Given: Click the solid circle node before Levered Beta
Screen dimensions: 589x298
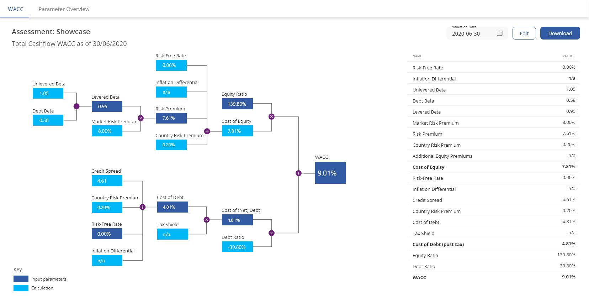Looking at the screenshot, I should pyautogui.click(x=76, y=106).
